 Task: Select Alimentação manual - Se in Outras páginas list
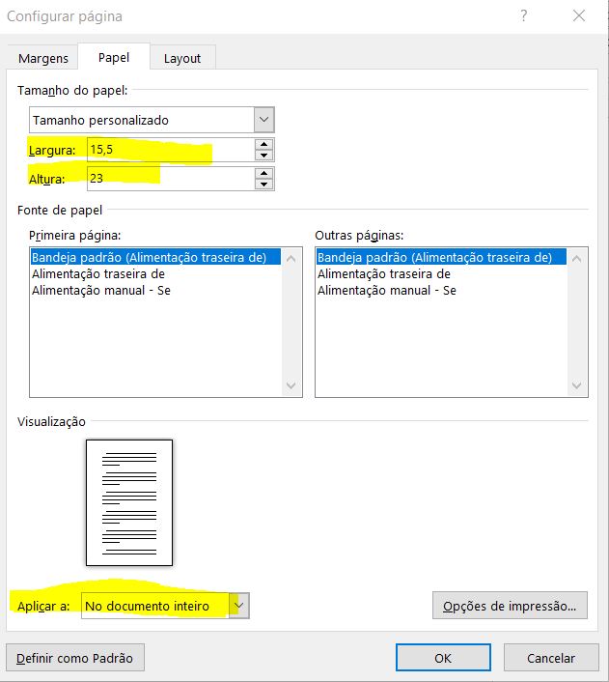coord(441,290)
